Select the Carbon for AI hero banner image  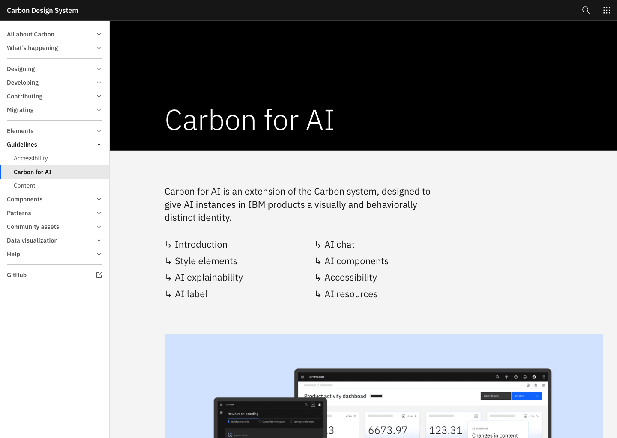[363, 85]
